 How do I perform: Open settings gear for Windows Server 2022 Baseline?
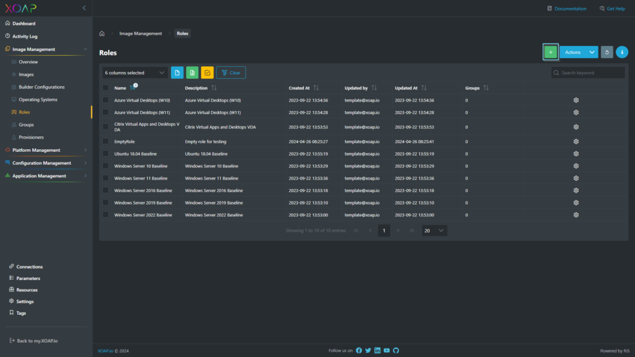pyautogui.click(x=576, y=215)
